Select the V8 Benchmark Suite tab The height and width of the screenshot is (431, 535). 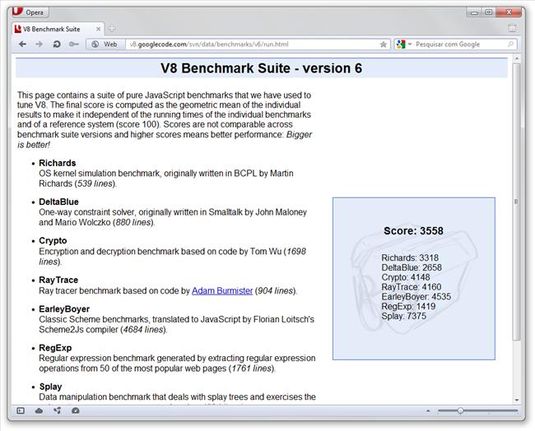58,30
